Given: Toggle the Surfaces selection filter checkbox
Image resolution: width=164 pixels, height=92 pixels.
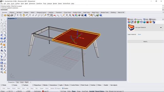Looking at the screenshot, I should click(x=22, y=85).
